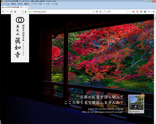Open the Firefox home page icon
This screenshot has width=156, height=124.
pos(15,12)
